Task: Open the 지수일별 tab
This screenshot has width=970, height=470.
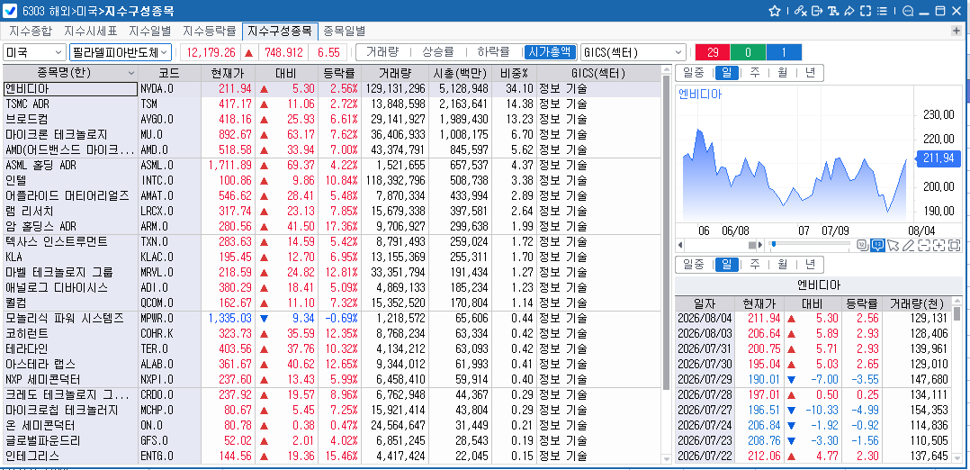Action: (149, 31)
